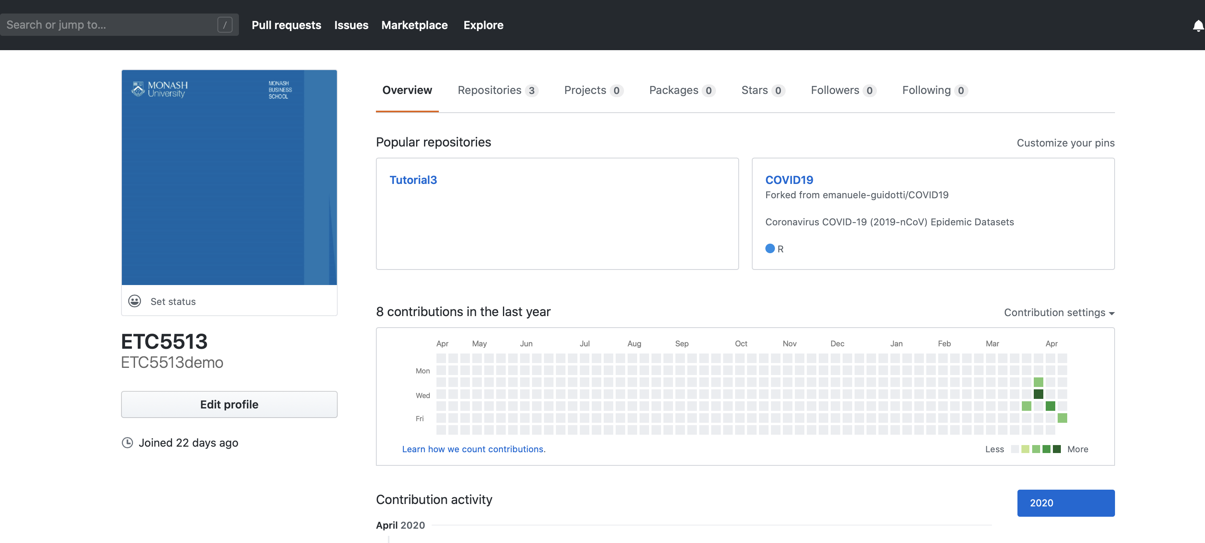Open the Tutorial3 repository link

tap(413, 180)
